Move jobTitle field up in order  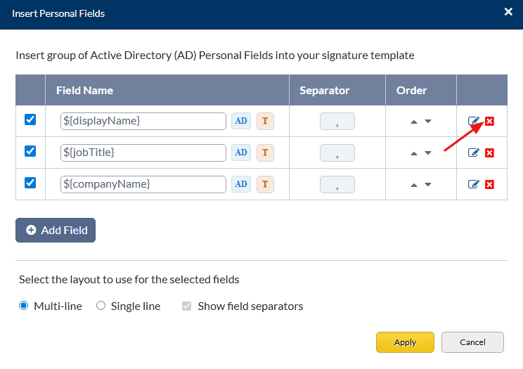tap(414, 153)
